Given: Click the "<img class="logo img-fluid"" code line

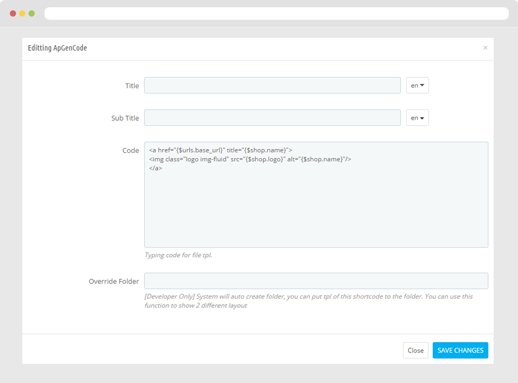Looking at the screenshot, I should pyautogui.click(x=250, y=159).
